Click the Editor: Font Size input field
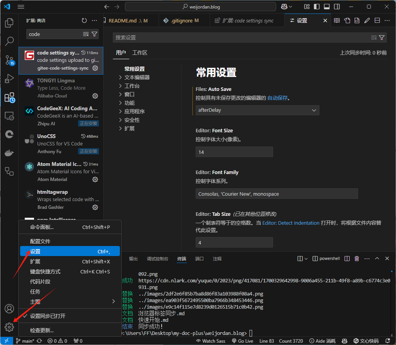 pyautogui.click(x=234, y=152)
